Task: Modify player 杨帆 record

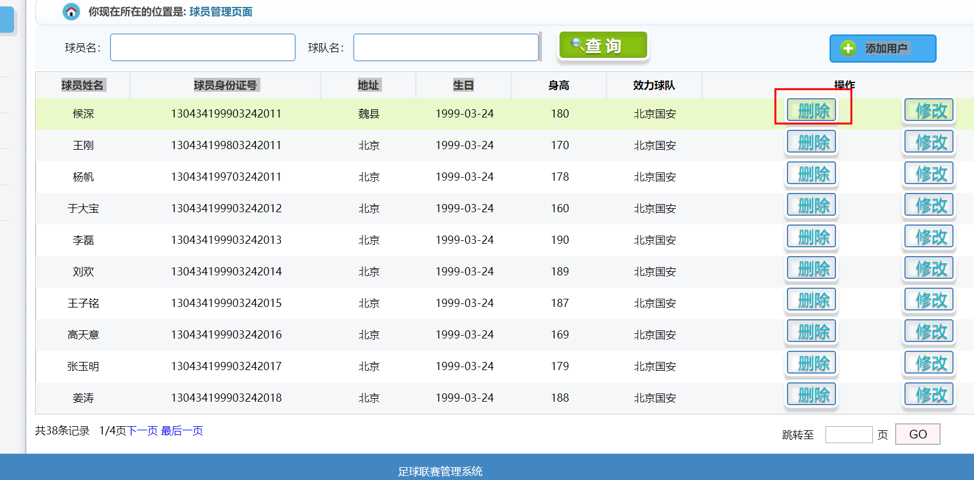Action: 929,173
